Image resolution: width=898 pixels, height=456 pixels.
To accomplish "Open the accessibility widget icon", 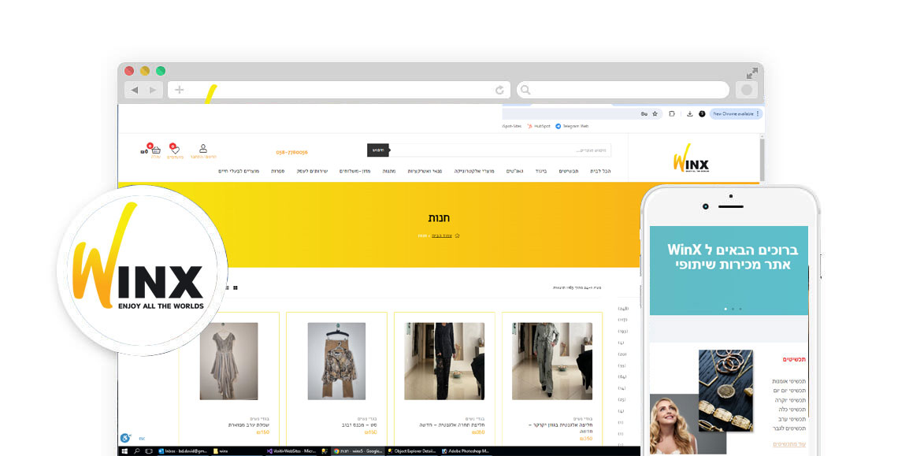I will [x=124, y=438].
